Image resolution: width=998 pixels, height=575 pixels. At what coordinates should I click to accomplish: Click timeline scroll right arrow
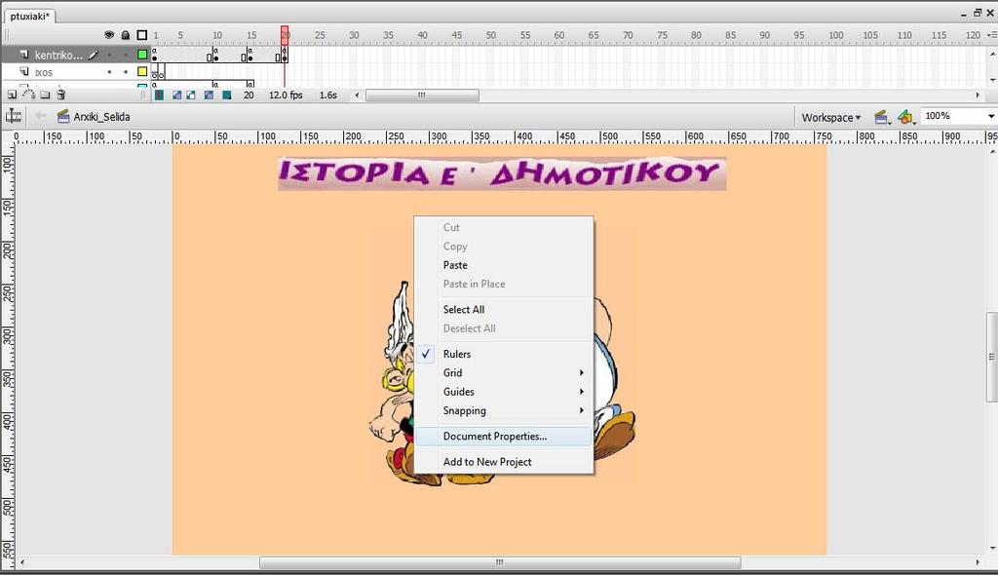[x=978, y=96]
